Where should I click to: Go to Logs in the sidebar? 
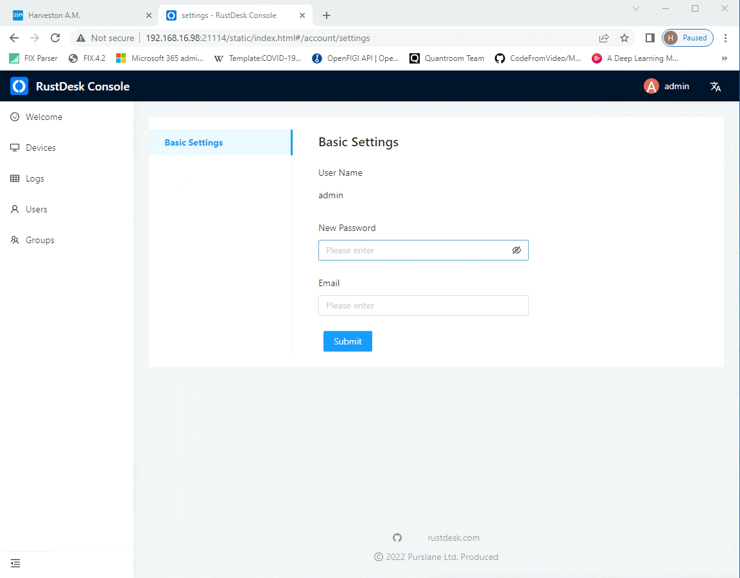[35, 178]
